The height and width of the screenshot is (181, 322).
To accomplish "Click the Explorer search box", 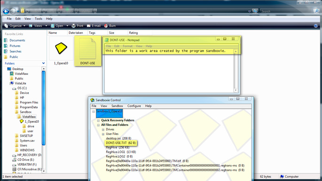I will tap(287, 11).
